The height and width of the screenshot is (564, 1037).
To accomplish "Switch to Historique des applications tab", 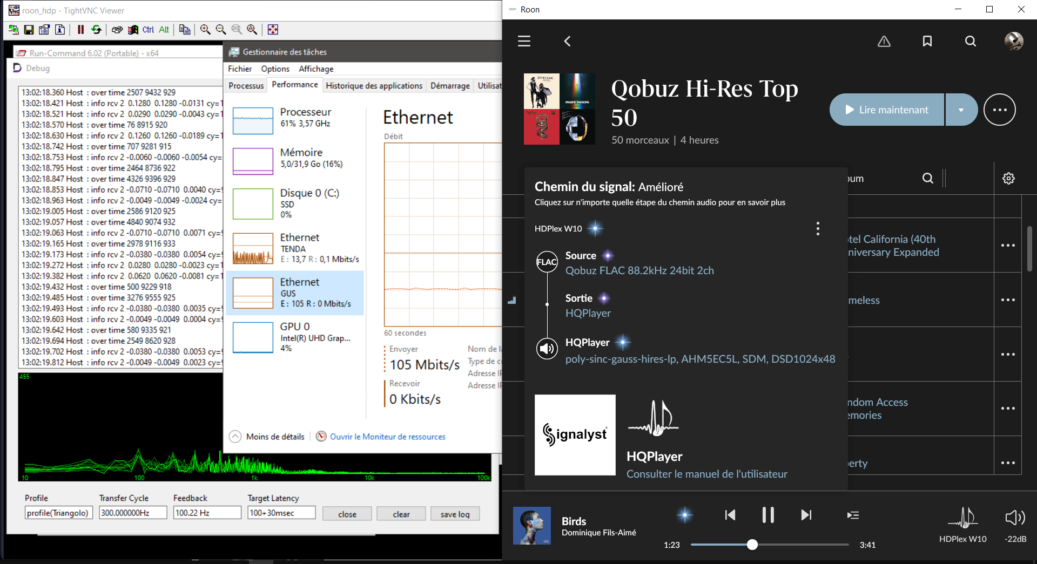I will pos(374,85).
